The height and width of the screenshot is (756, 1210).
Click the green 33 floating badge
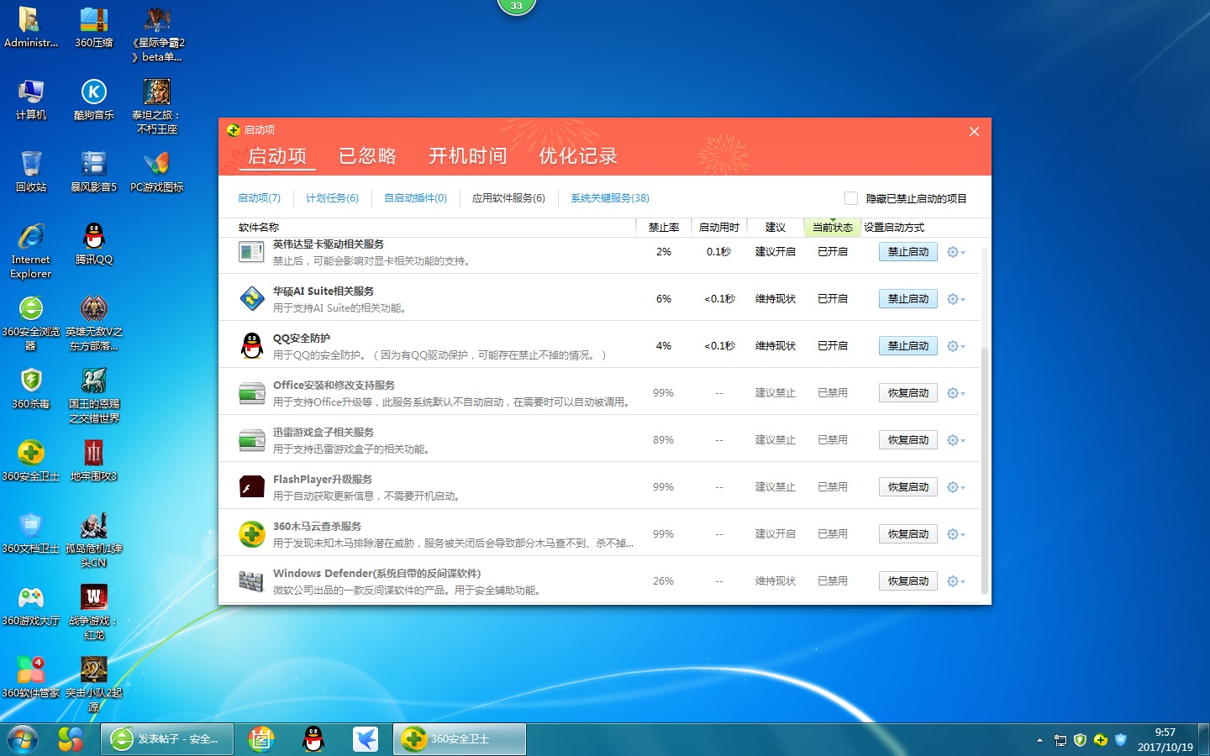pos(516,7)
